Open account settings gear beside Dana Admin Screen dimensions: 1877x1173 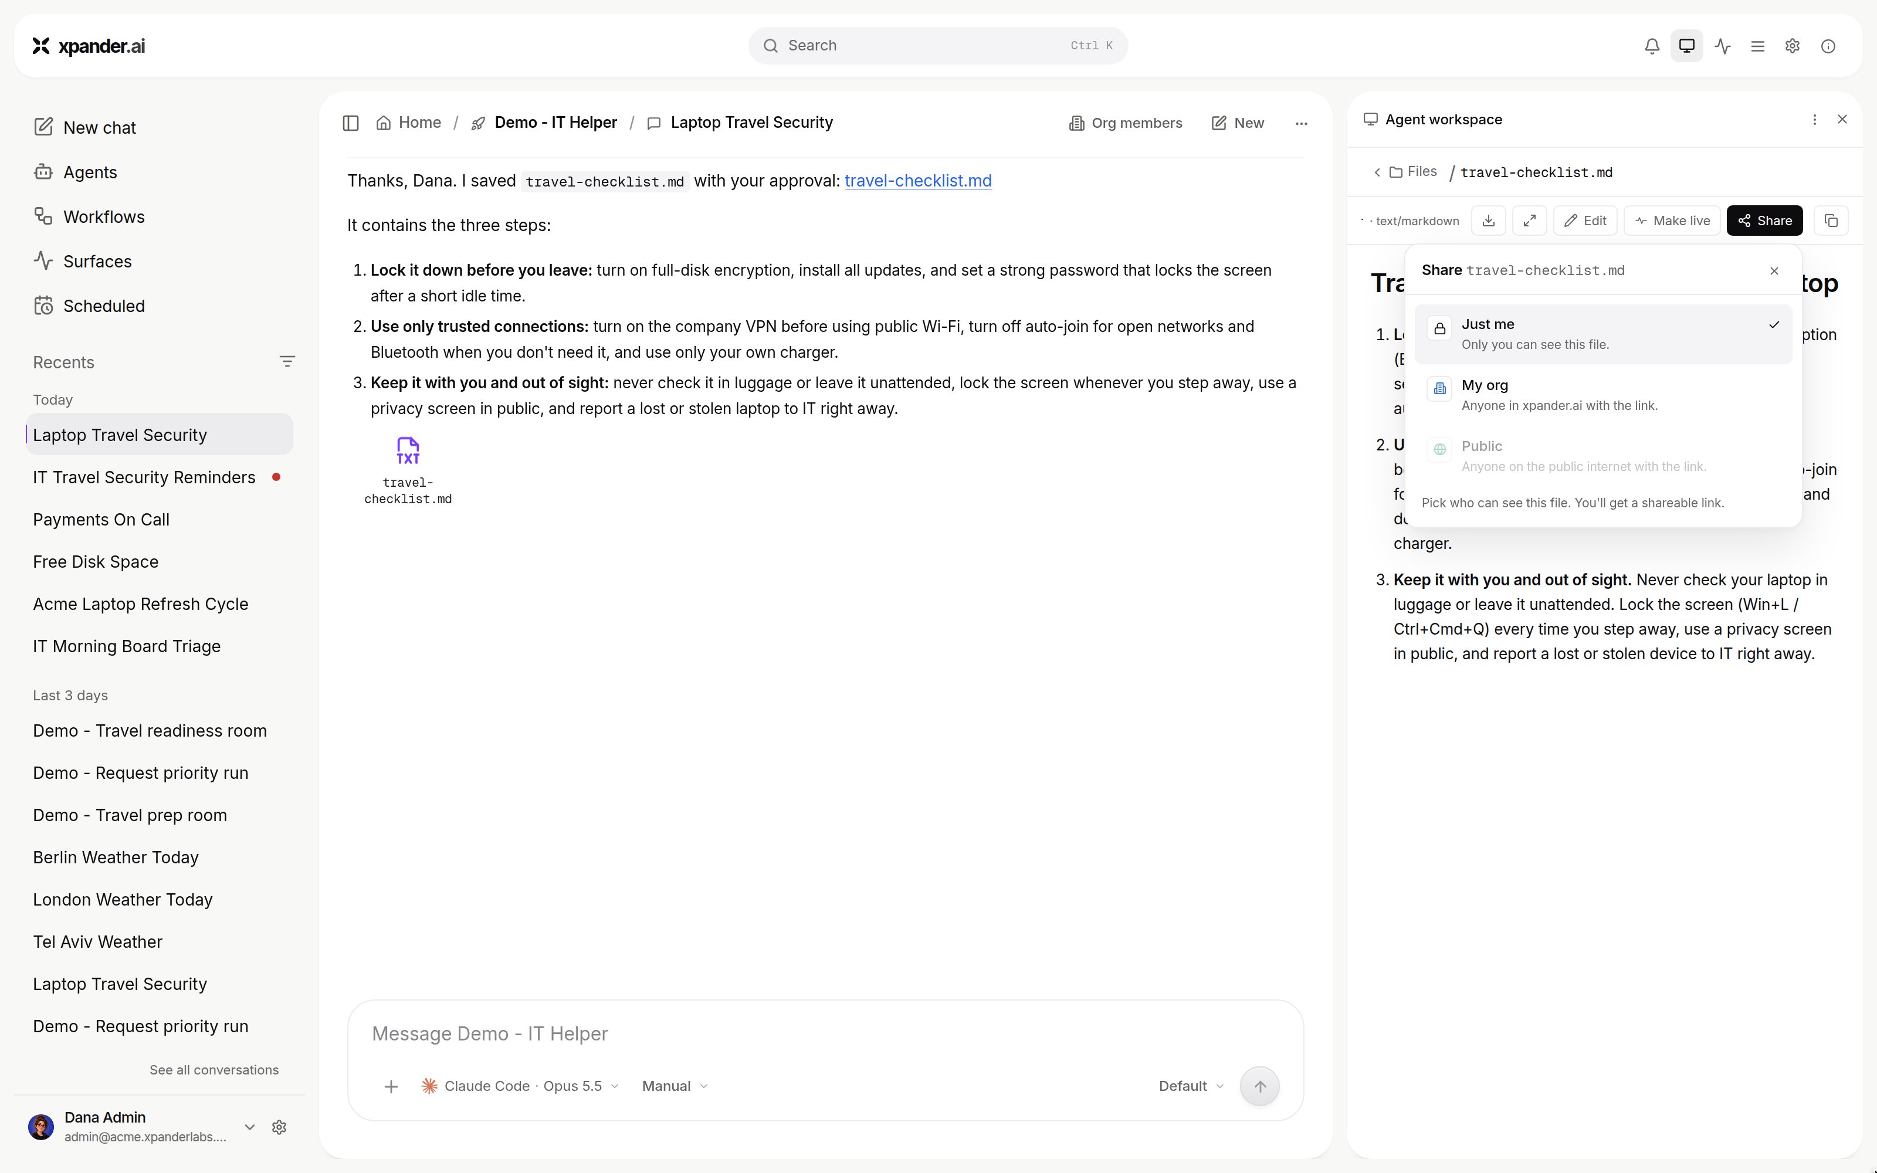point(279,1127)
